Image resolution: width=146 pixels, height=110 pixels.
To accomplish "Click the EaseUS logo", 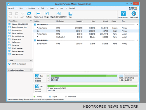I will pyautogui.click(x=133, y=8).
